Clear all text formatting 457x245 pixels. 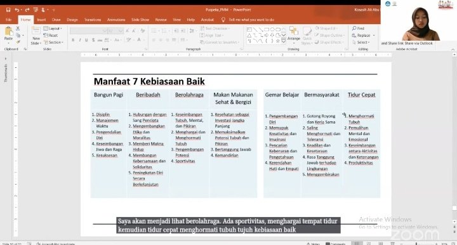click(143, 30)
